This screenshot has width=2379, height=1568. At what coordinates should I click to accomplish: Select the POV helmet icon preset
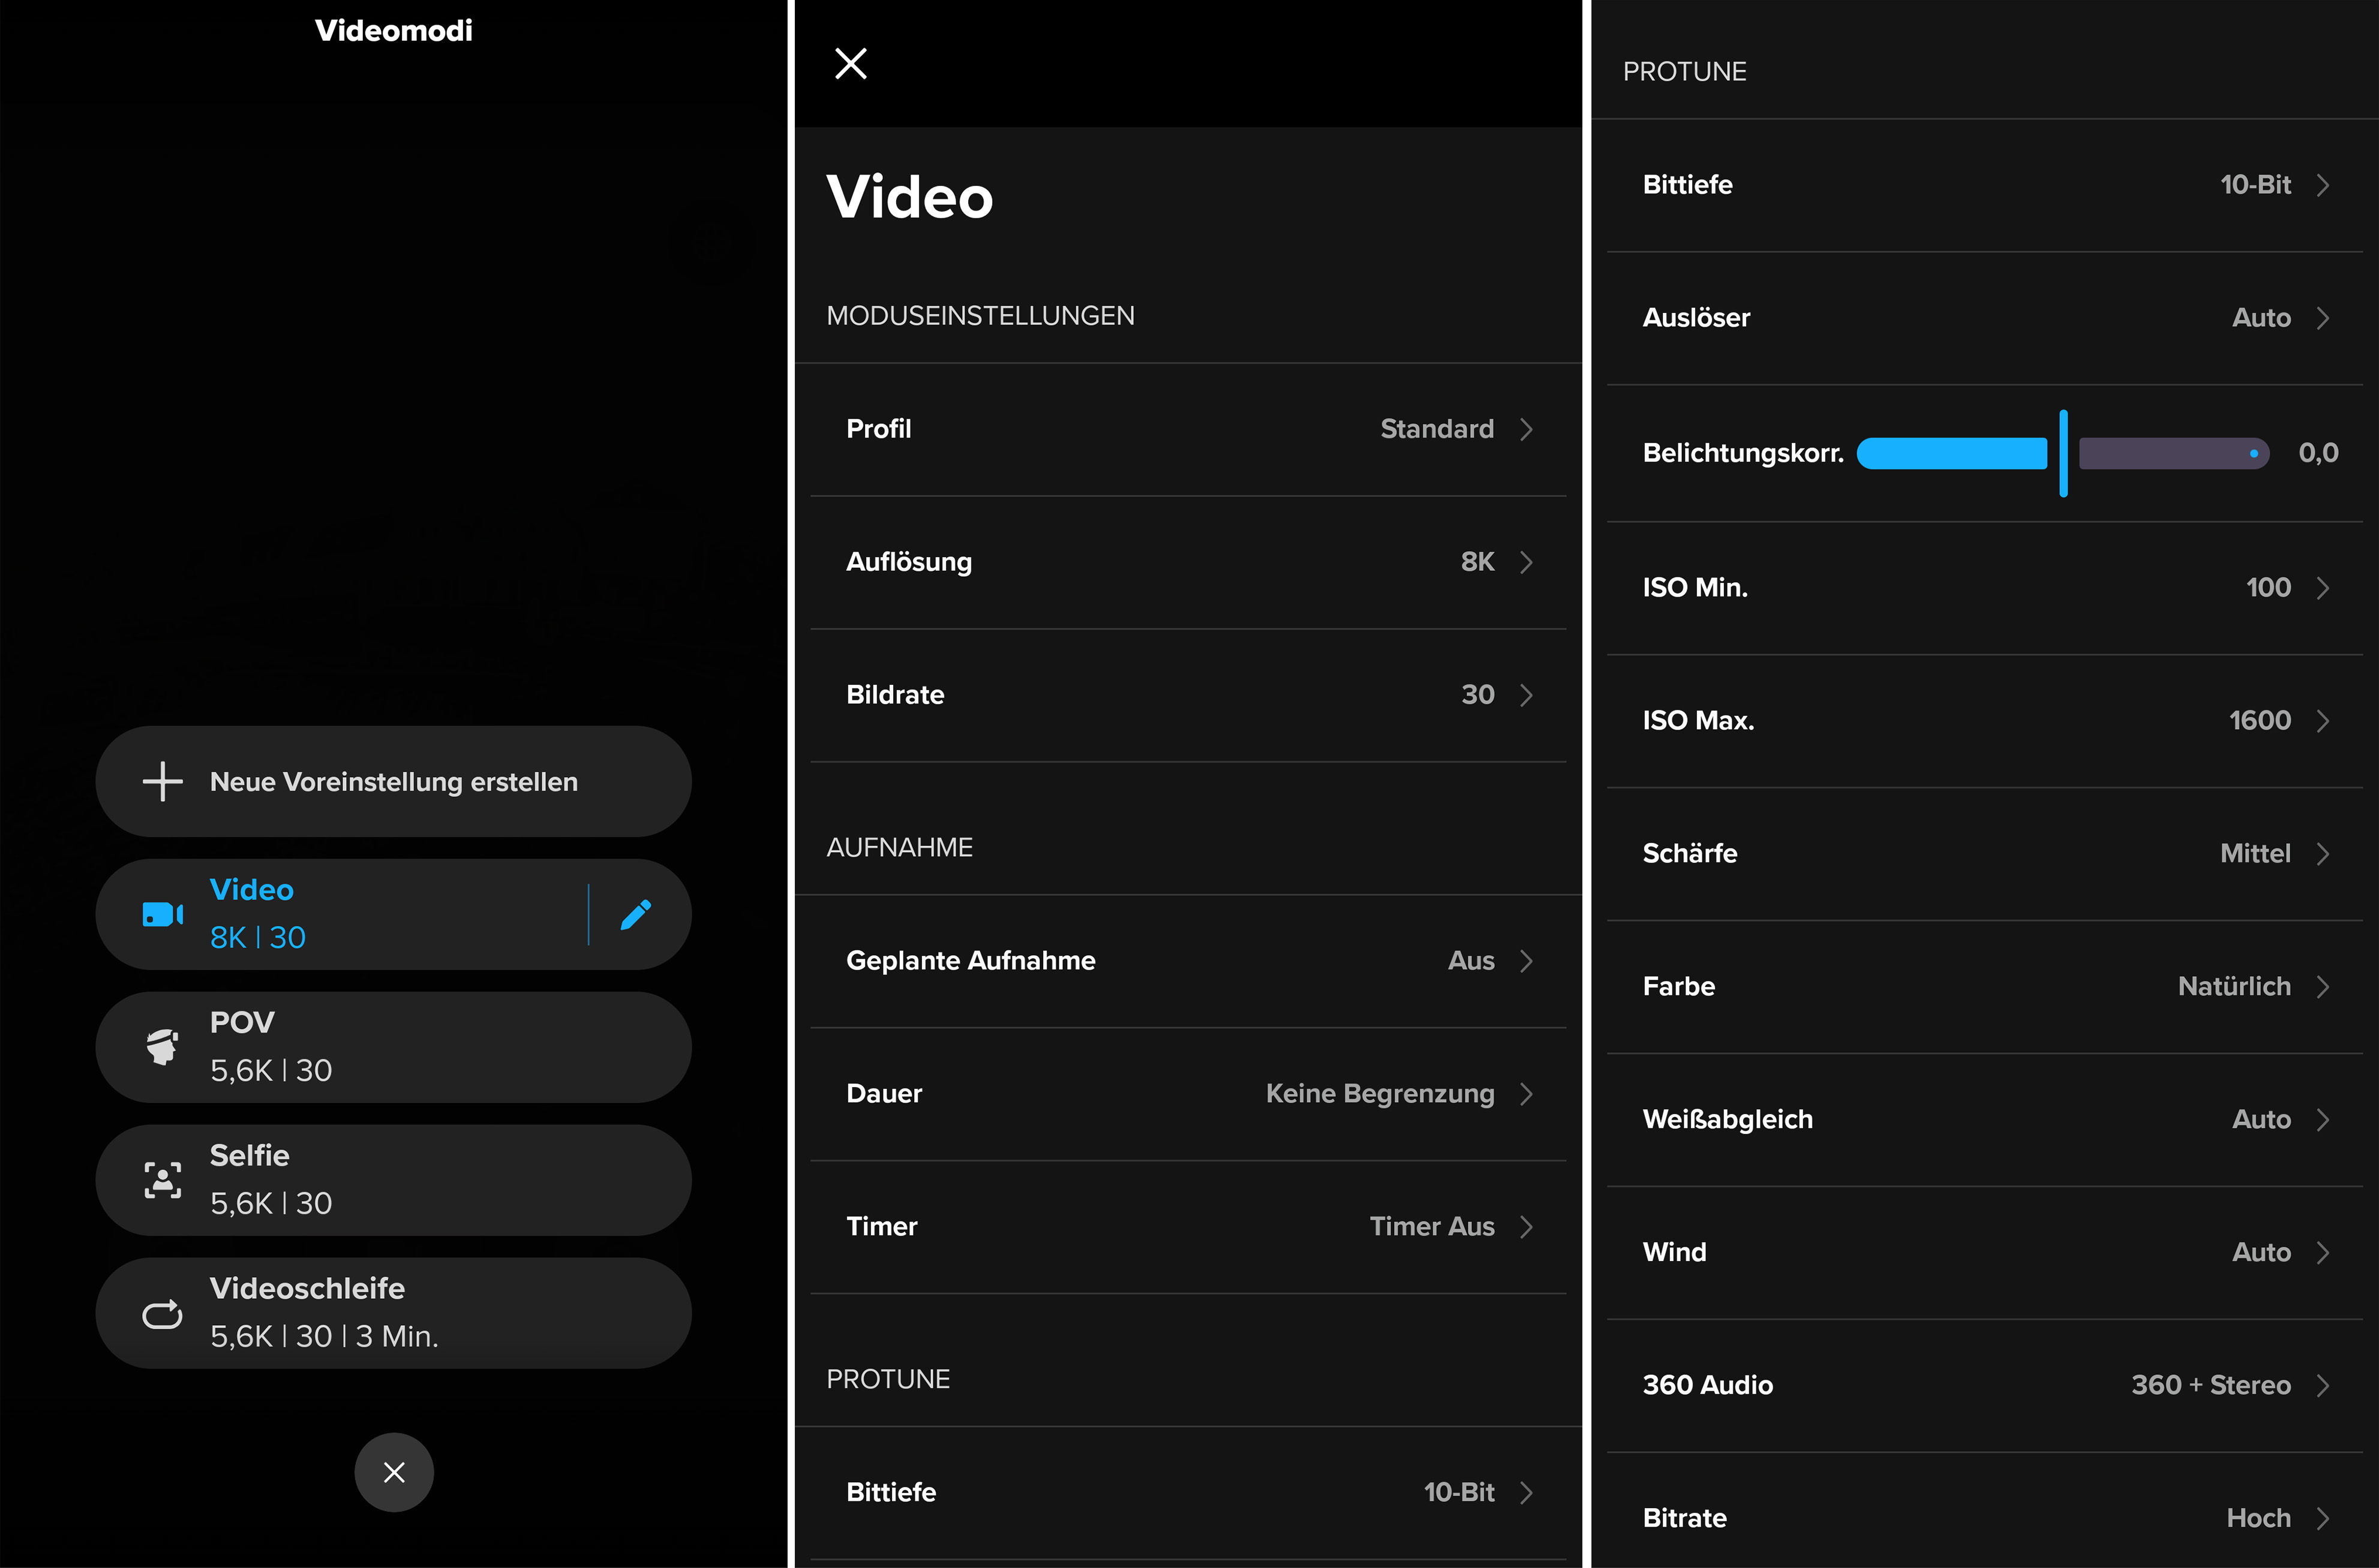coord(162,1047)
